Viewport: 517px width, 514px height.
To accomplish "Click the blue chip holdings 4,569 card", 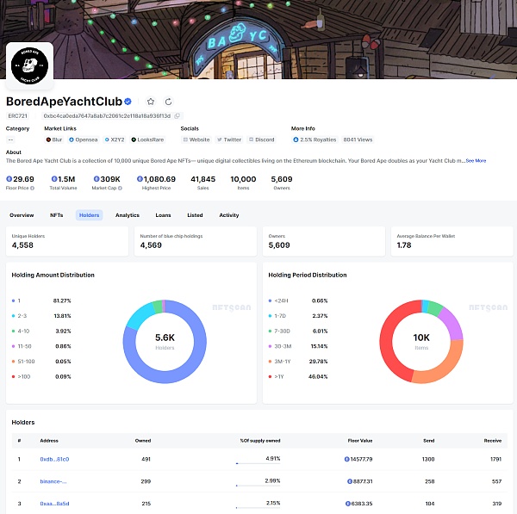I will 196,241.
